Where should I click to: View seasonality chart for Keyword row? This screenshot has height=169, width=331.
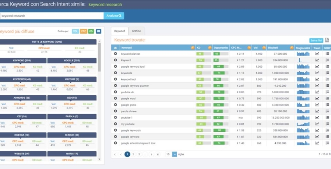(x=303, y=60)
